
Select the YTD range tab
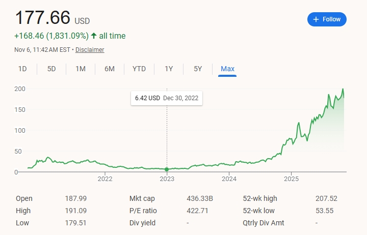pyautogui.click(x=139, y=69)
